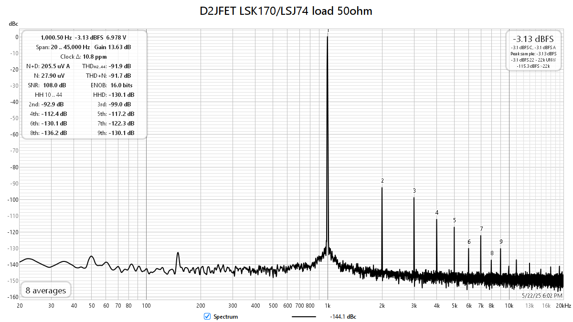Click the Spectrum legend label
The width and height of the screenshot is (573, 322).
tap(225, 317)
